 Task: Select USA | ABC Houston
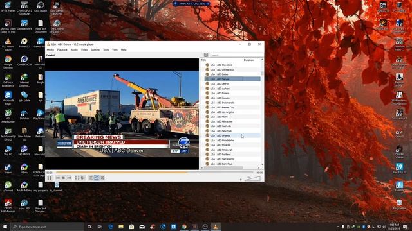[232, 98]
